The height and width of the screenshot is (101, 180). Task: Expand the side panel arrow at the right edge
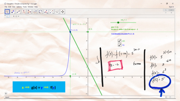pos(175,54)
